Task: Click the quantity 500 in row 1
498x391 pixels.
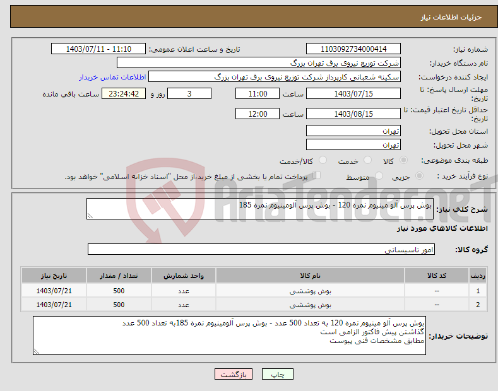Action: coord(119,291)
